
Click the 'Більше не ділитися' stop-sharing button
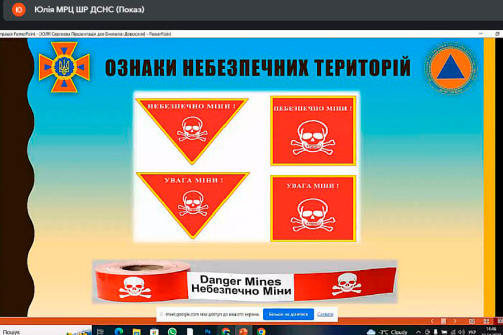click(288, 314)
